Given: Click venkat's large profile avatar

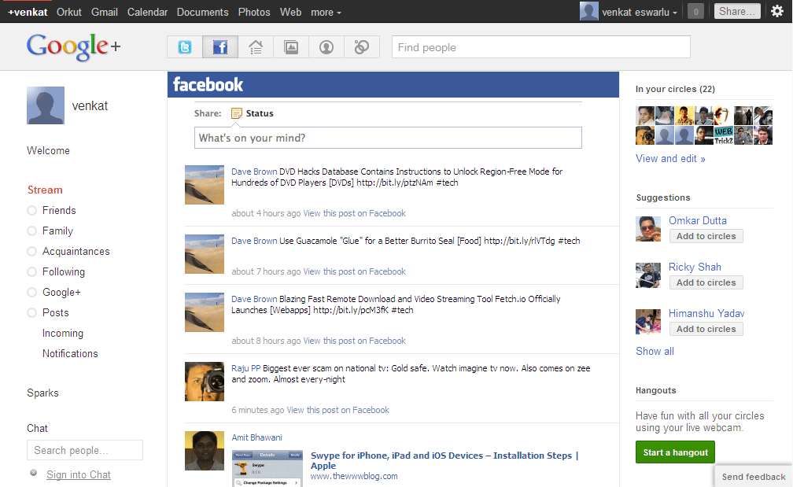Looking at the screenshot, I should pos(46,105).
